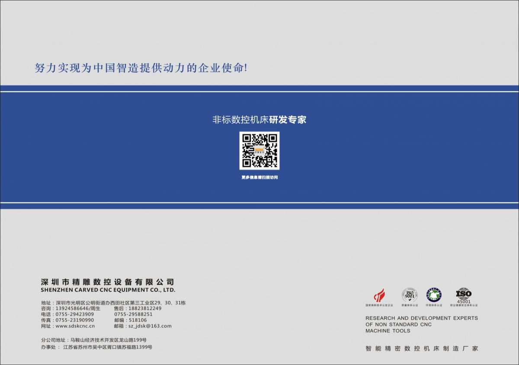Click the green environmental certification emblem
The image size is (519, 365).
pyautogui.click(x=434, y=295)
